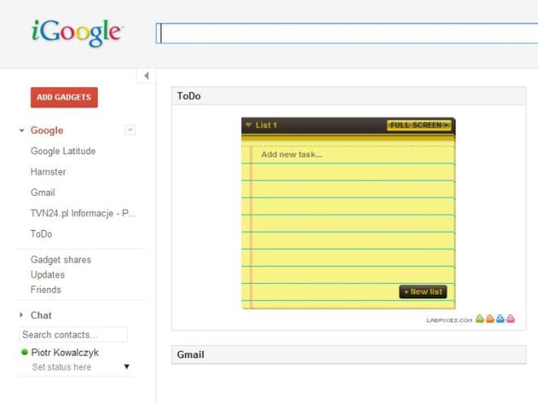Click the ADD GADGETS button
538x403 pixels.
[x=64, y=98]
